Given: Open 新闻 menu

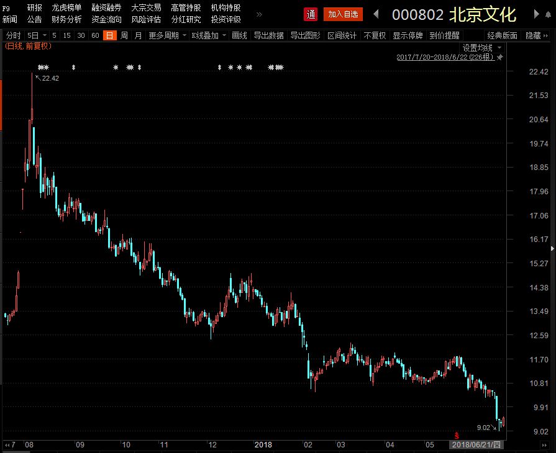Looking at the screenshot, I should pyautogui.click(x=9, y=19).
